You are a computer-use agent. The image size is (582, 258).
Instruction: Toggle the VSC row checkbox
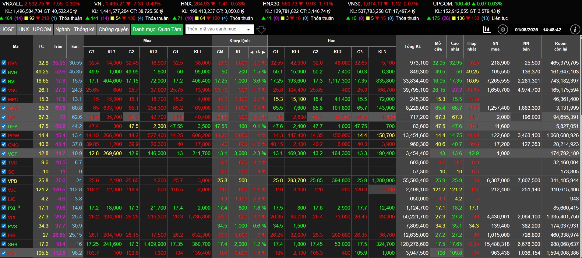[4, 90]
